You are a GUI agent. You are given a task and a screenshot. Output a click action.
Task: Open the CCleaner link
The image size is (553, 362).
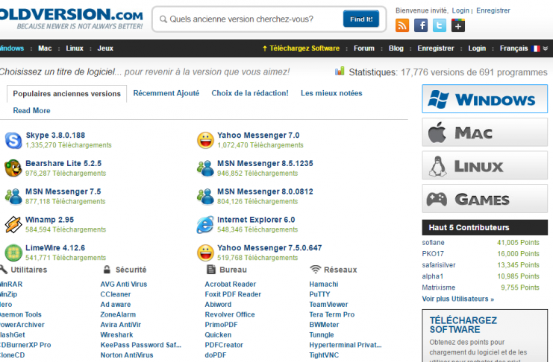[116, 294]
